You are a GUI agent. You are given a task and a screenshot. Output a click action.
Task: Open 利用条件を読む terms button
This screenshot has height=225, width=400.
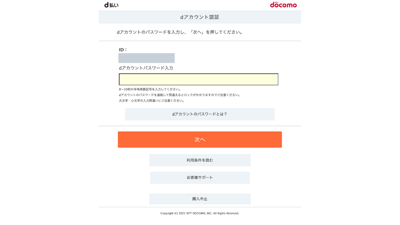point(200,160)
